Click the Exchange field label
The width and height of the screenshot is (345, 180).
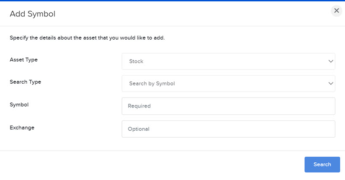coord(22,128)
